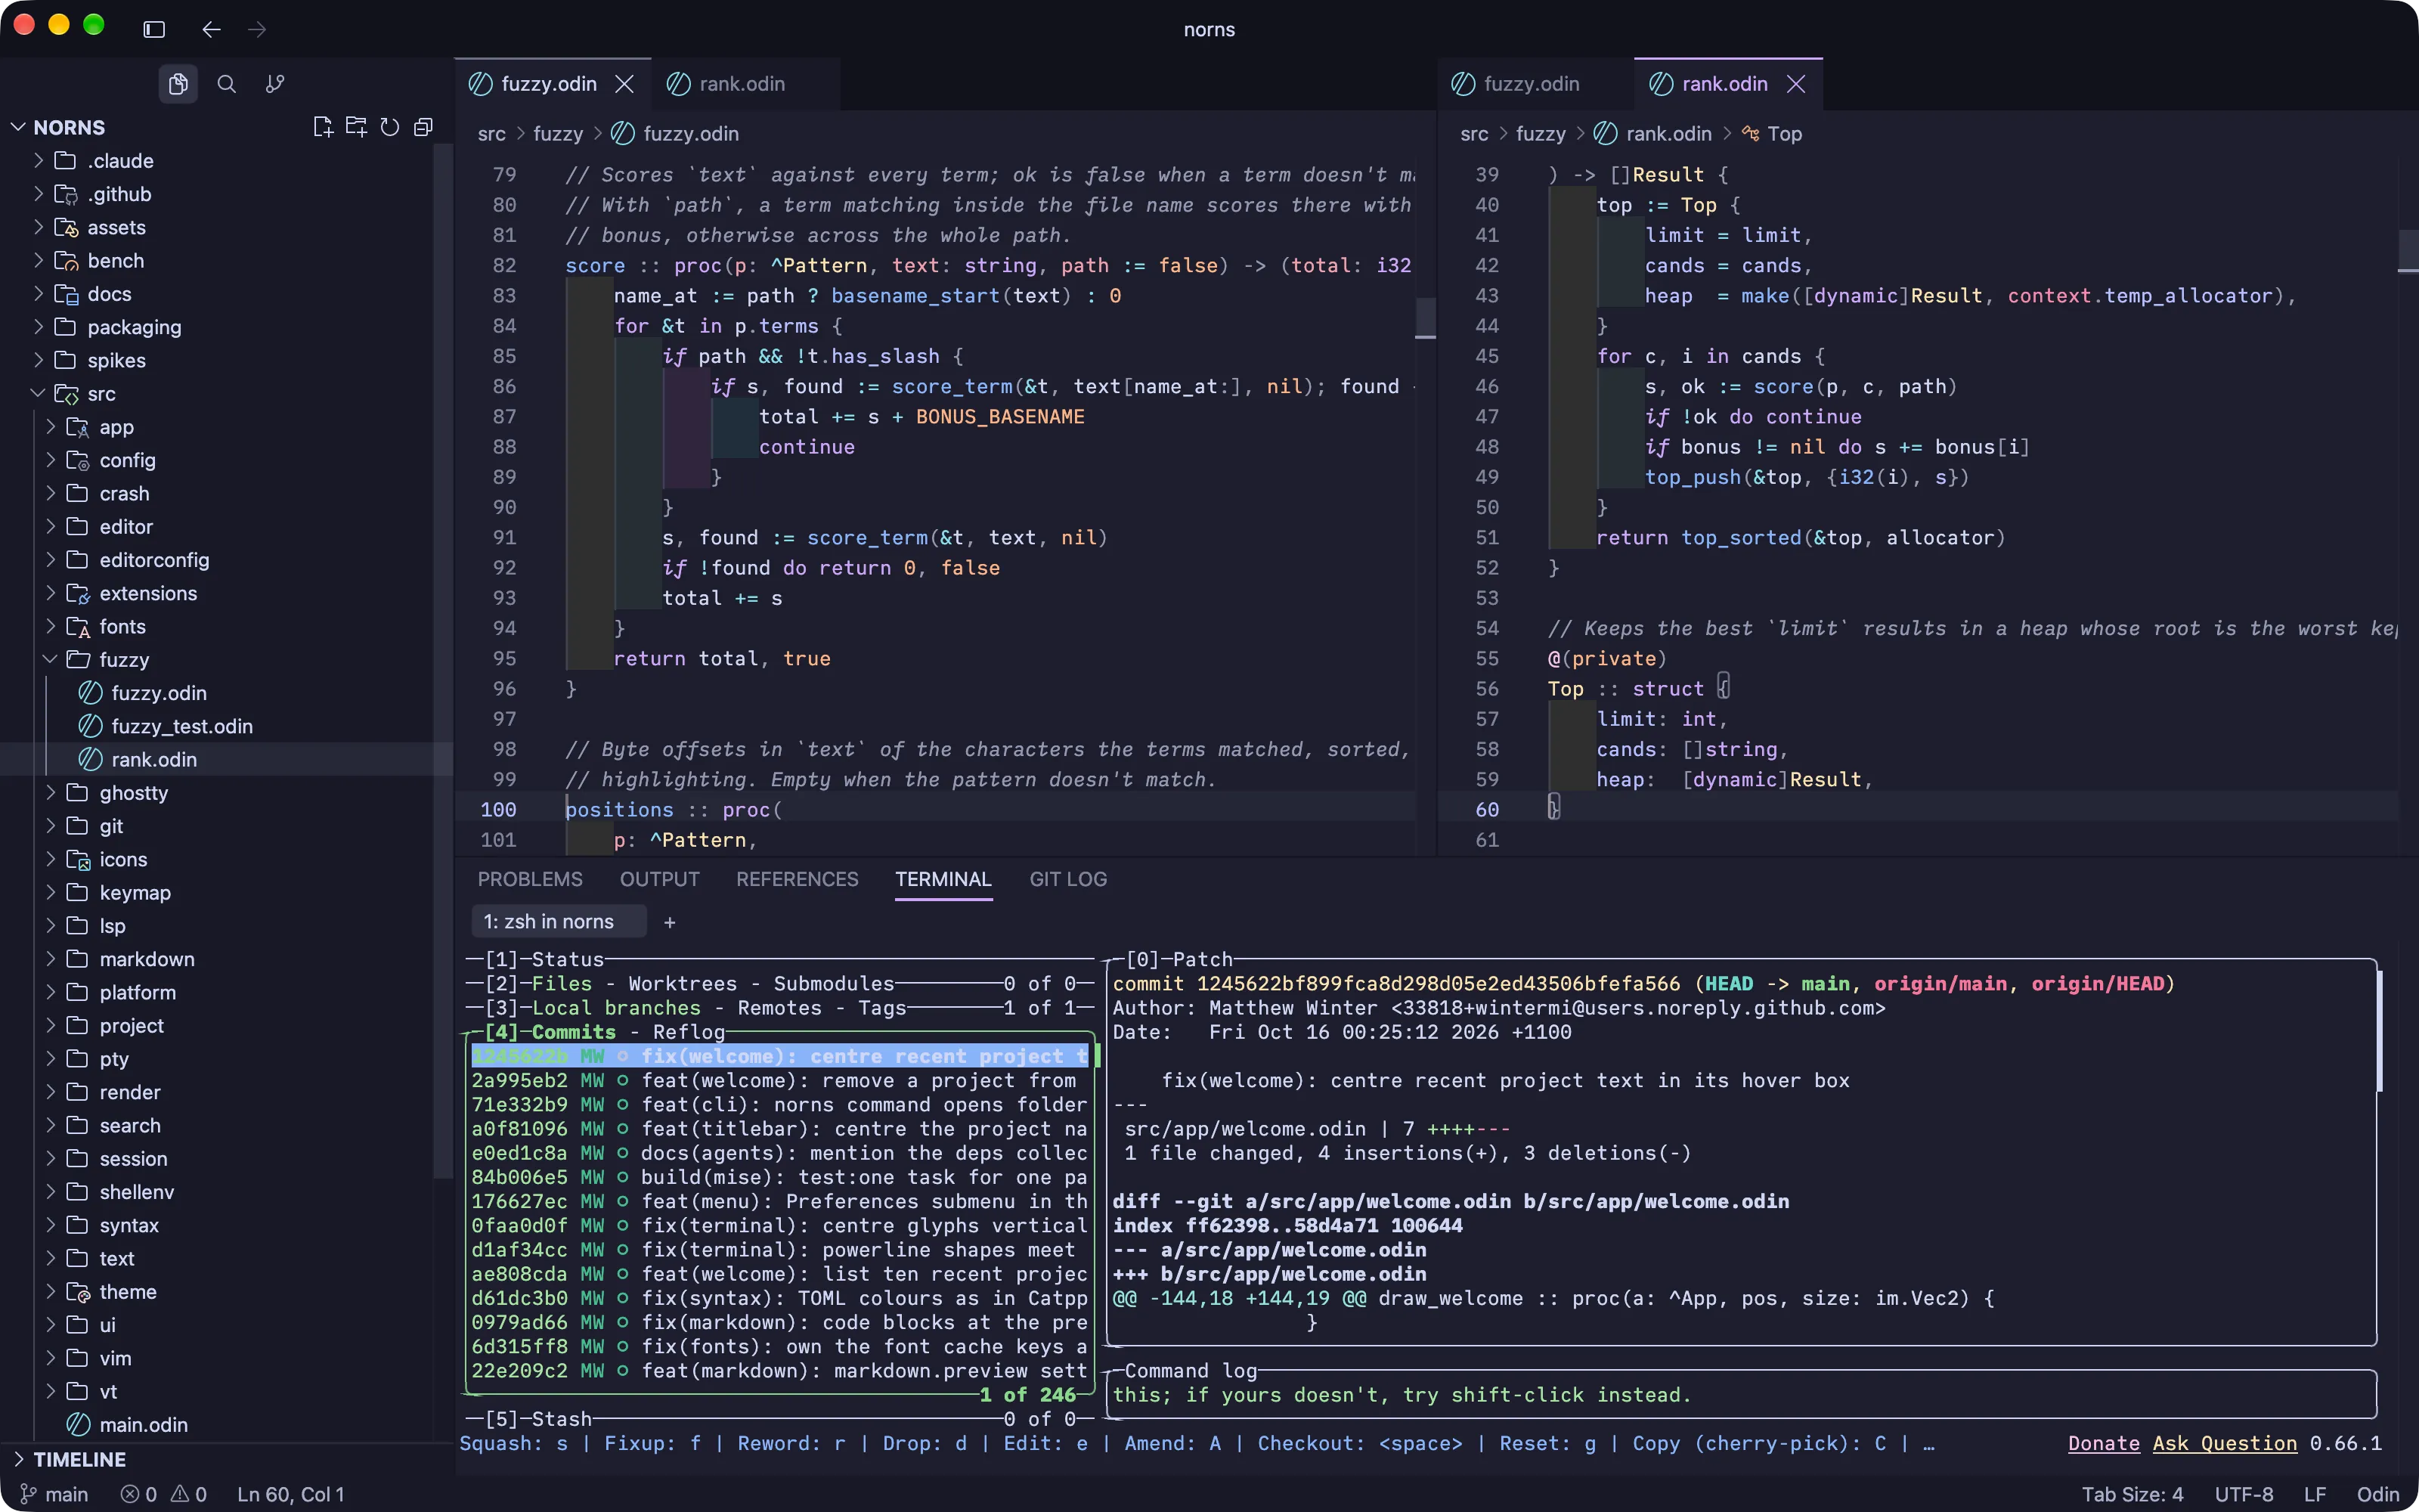
Task: Go forward with the right arrow icon
Action: point(257,29)
